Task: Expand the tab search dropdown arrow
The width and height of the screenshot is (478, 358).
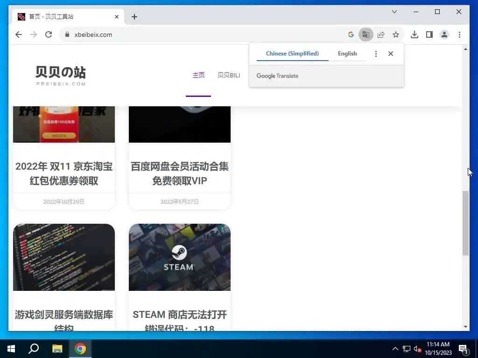Action: click(394, 12)
